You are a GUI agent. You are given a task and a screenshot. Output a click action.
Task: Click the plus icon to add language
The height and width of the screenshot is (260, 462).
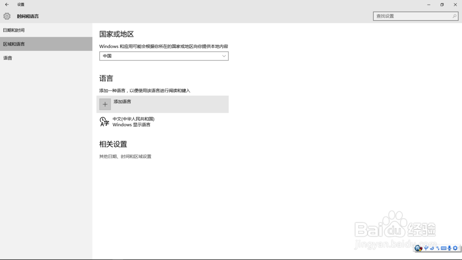point(105,104)
